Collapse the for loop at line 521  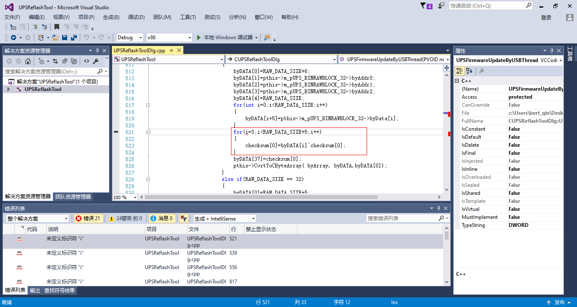(148, 132)
